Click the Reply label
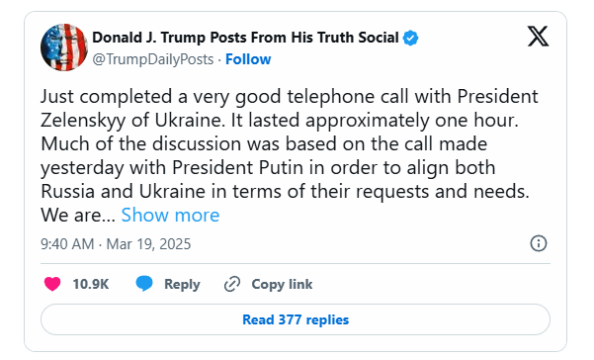594x360 pixels. point(182,284)
